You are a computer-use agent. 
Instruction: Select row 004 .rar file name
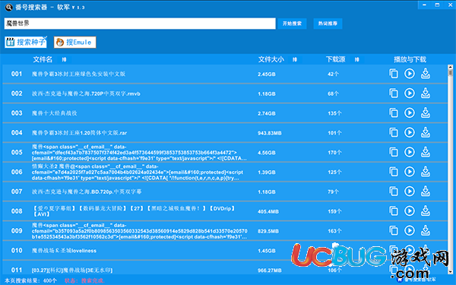coord(79,133)
